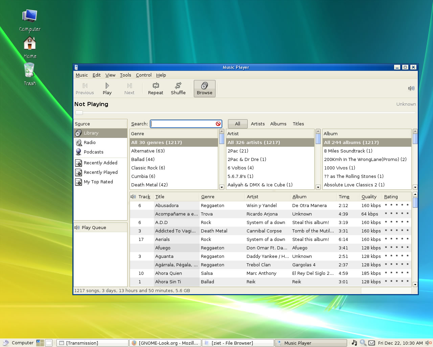Sort by the Time column header

point(348,197)
